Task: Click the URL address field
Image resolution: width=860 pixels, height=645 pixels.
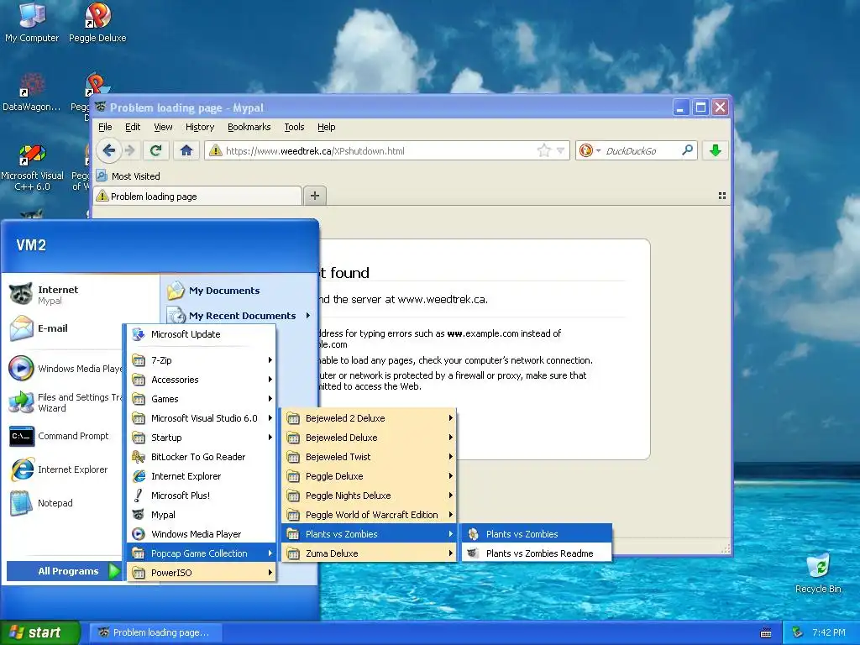Action: 386,150
